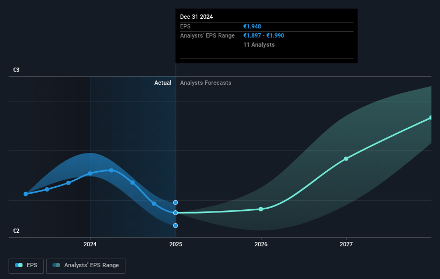Toggle the Analysts' EPS Range legend button
The image size is (440, 279).
pos(86,266)
